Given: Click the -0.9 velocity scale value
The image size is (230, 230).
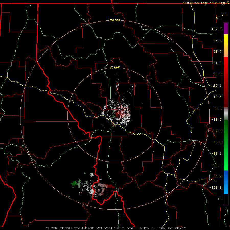Looking at the screenshot, I should pyautogui.click(x=217, y=108).
